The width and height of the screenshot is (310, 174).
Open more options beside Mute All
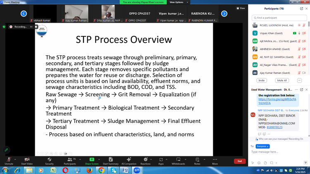pyautogui.click(x=299, y=80)
